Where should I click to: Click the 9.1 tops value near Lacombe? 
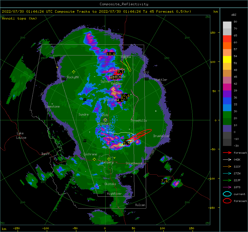pyautogui.click(x=120, y=72)
